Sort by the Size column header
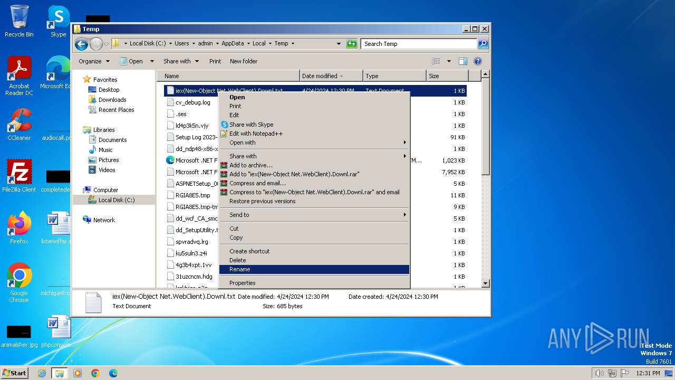This screenshot has height=380, width=675. coord(448,76)
